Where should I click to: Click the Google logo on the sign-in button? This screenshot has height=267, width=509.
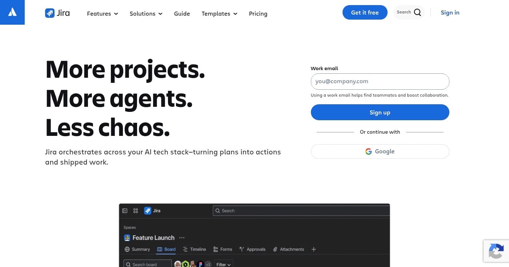[369, 151]
